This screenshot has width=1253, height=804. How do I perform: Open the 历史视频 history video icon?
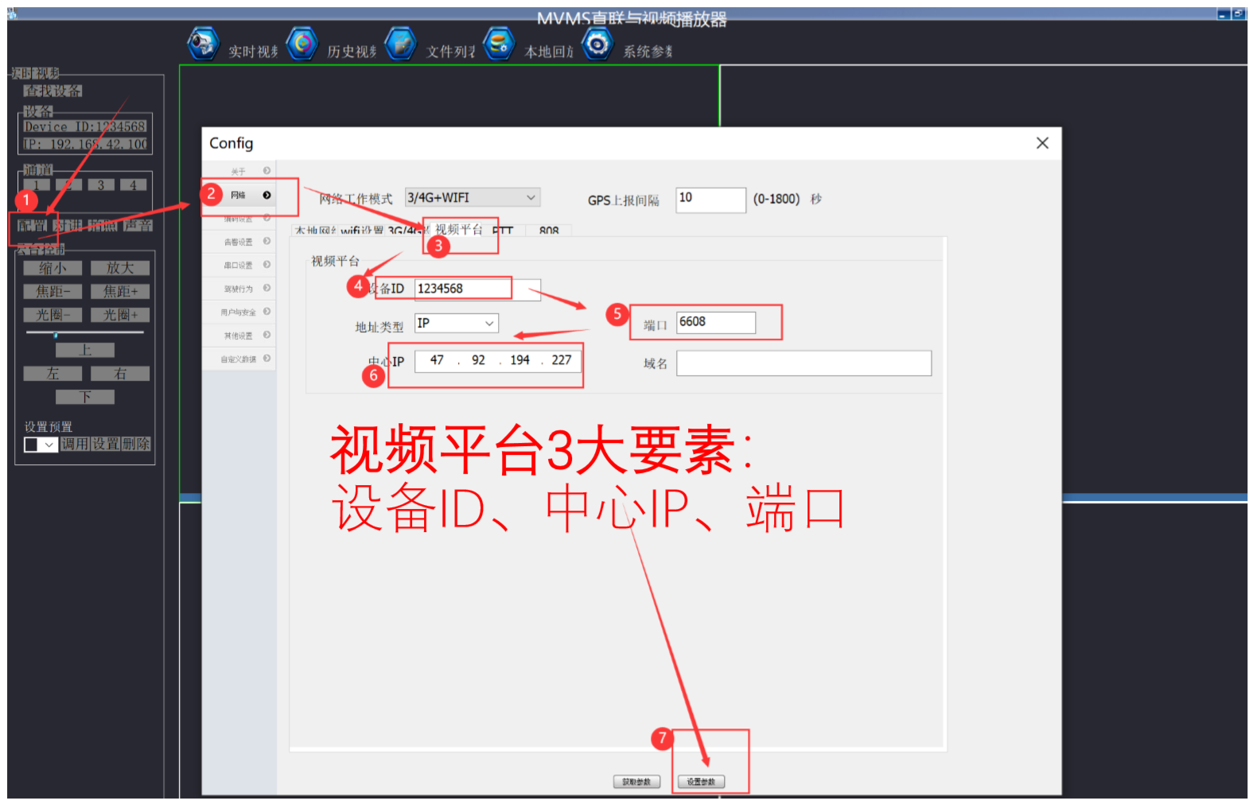tap(302, 44)
